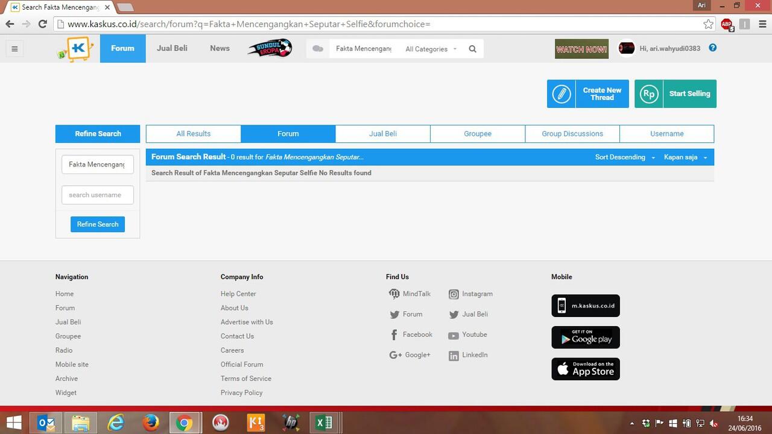Click the m.kaskus.co.id mobile badge
Viewport: 772px width, 434px height.
pyautogui.click(x=586, y=306)
